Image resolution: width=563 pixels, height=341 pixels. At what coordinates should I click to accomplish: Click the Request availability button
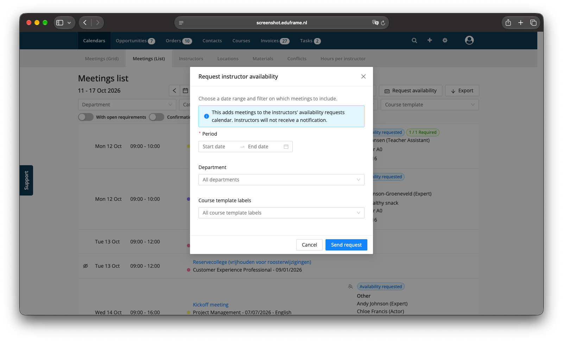click(x=411, y=91)
